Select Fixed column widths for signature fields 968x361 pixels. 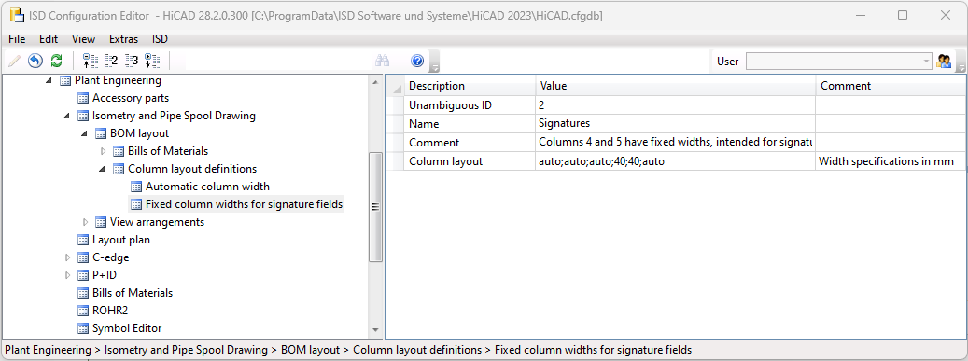tap(244, 204)
